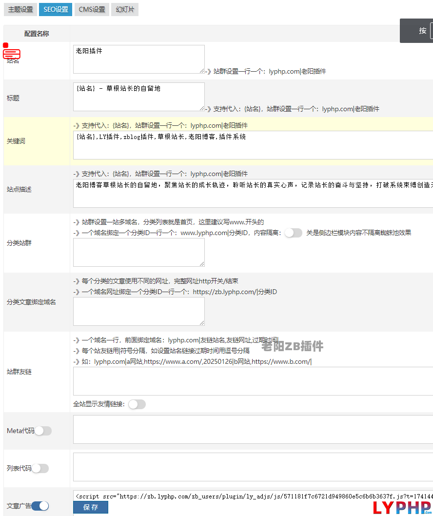Click the 文章广告 label text
Image resolution: width=433 pixels, height=516 pixels.
click(19, 506)
